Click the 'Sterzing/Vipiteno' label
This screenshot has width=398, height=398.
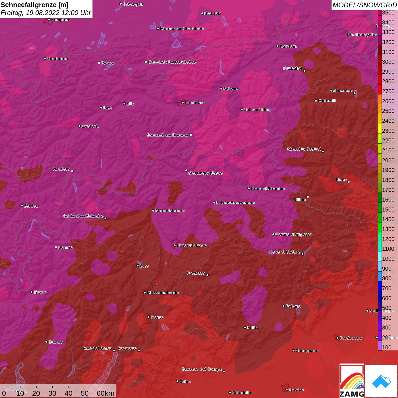206,173
